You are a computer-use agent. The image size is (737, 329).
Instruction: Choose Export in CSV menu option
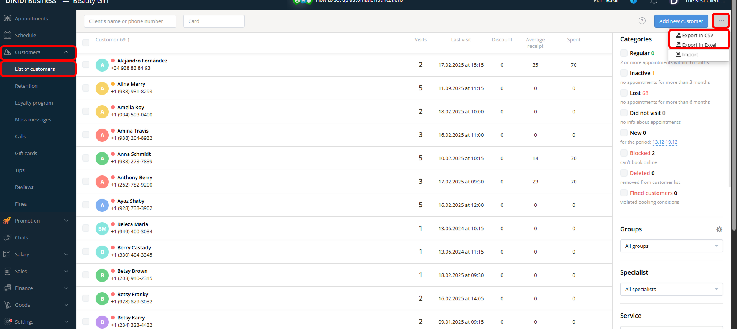point(697,35)
